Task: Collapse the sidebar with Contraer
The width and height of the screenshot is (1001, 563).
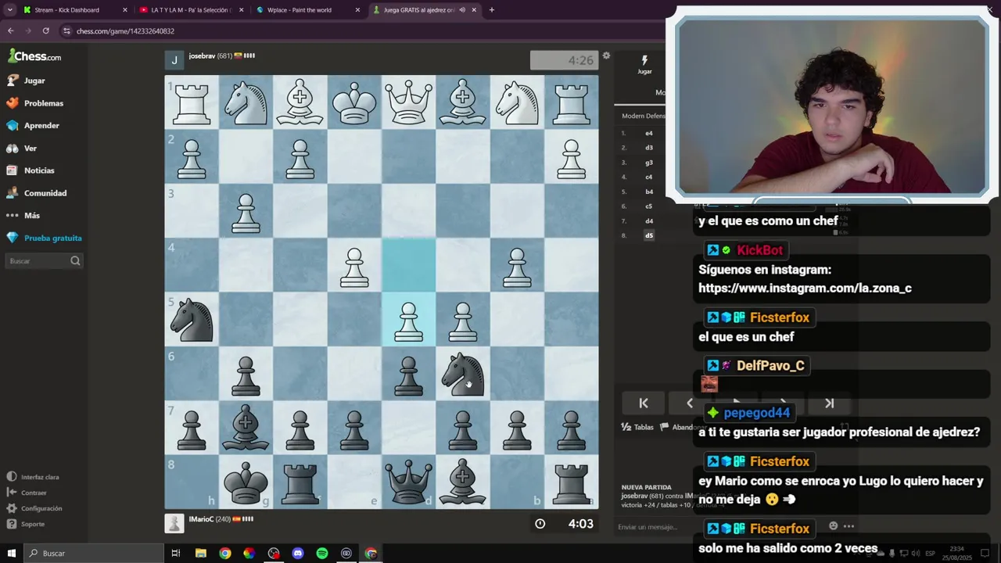Action: pos(27,493)
